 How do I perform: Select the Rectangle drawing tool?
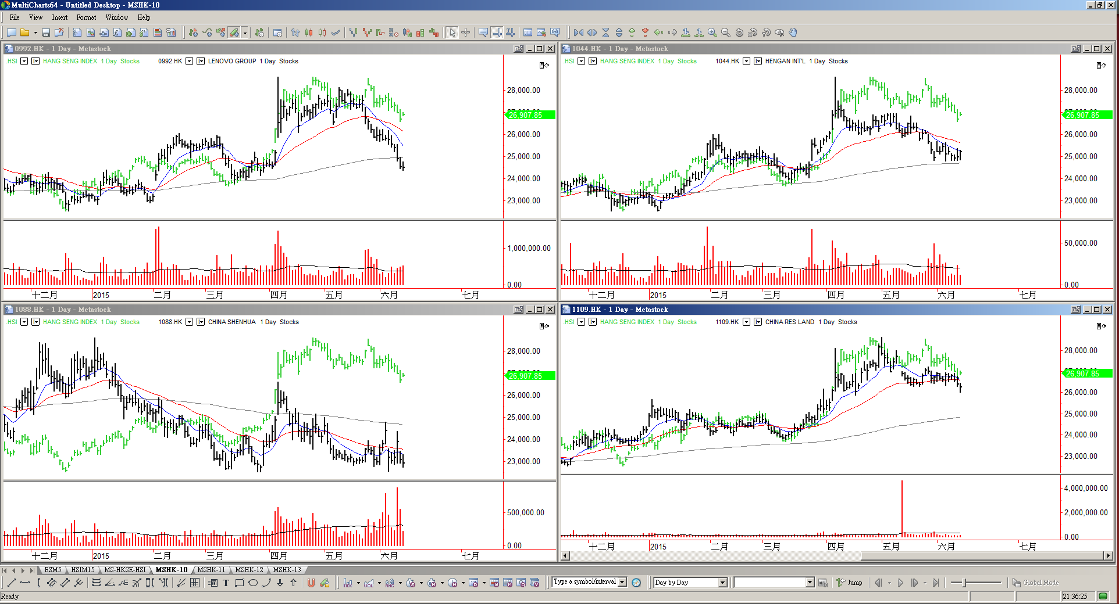[x=239, y=583]
